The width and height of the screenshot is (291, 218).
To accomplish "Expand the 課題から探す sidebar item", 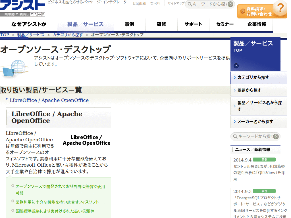I will (x=259, y=90).
